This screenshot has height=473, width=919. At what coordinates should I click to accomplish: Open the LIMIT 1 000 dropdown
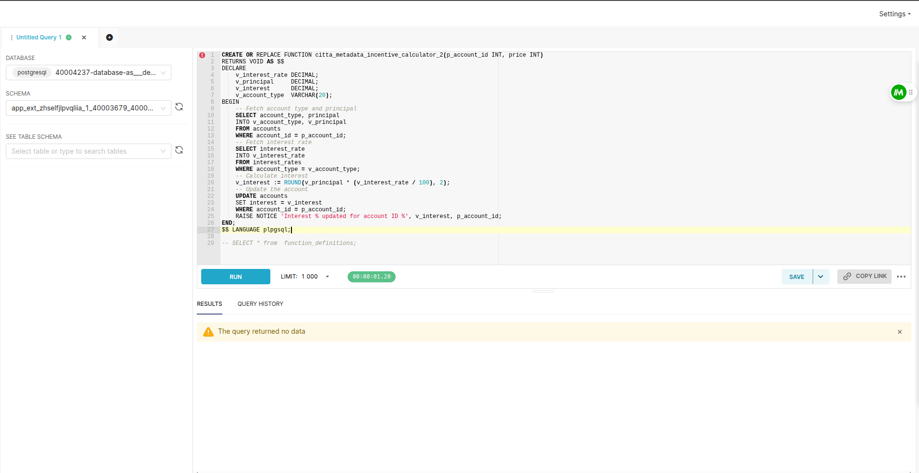point(327,277)
